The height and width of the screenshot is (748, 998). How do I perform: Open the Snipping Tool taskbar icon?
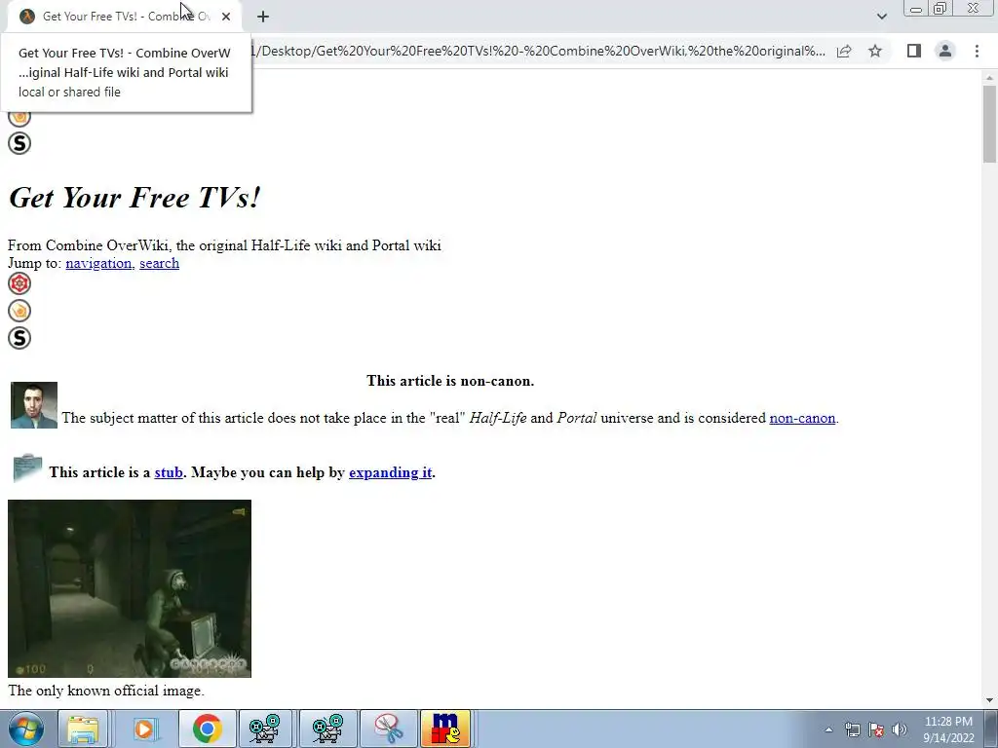tap(389, 729)
